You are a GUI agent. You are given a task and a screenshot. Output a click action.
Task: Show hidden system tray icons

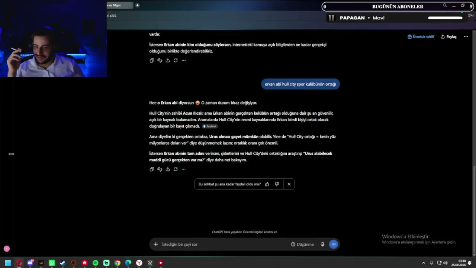(423, 263)
